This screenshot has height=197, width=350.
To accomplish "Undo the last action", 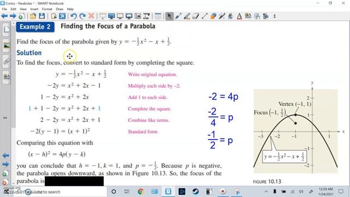I will (73, 16).
